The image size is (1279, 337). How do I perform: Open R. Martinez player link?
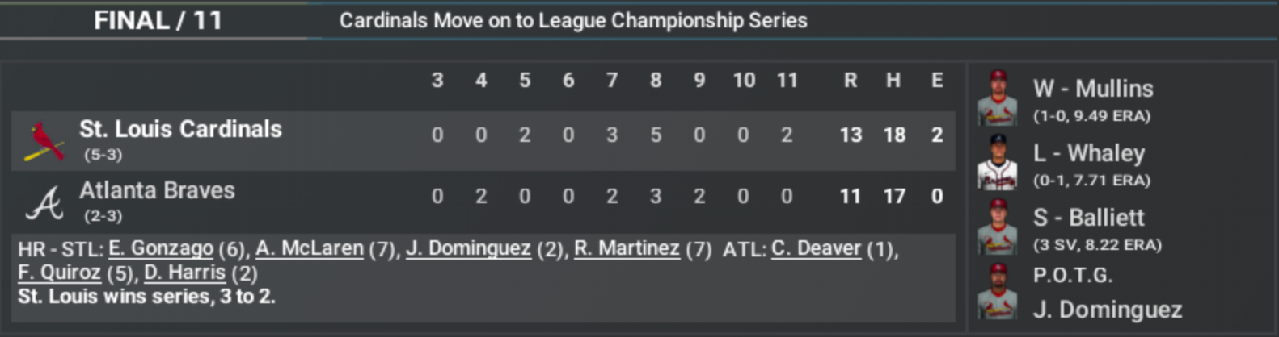(x=627, y=248)
